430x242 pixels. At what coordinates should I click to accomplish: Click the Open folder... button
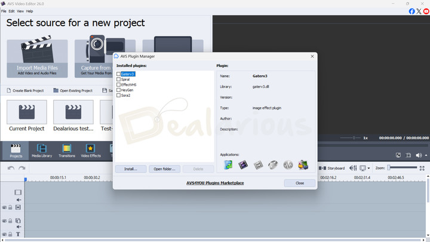click(164, 169)
